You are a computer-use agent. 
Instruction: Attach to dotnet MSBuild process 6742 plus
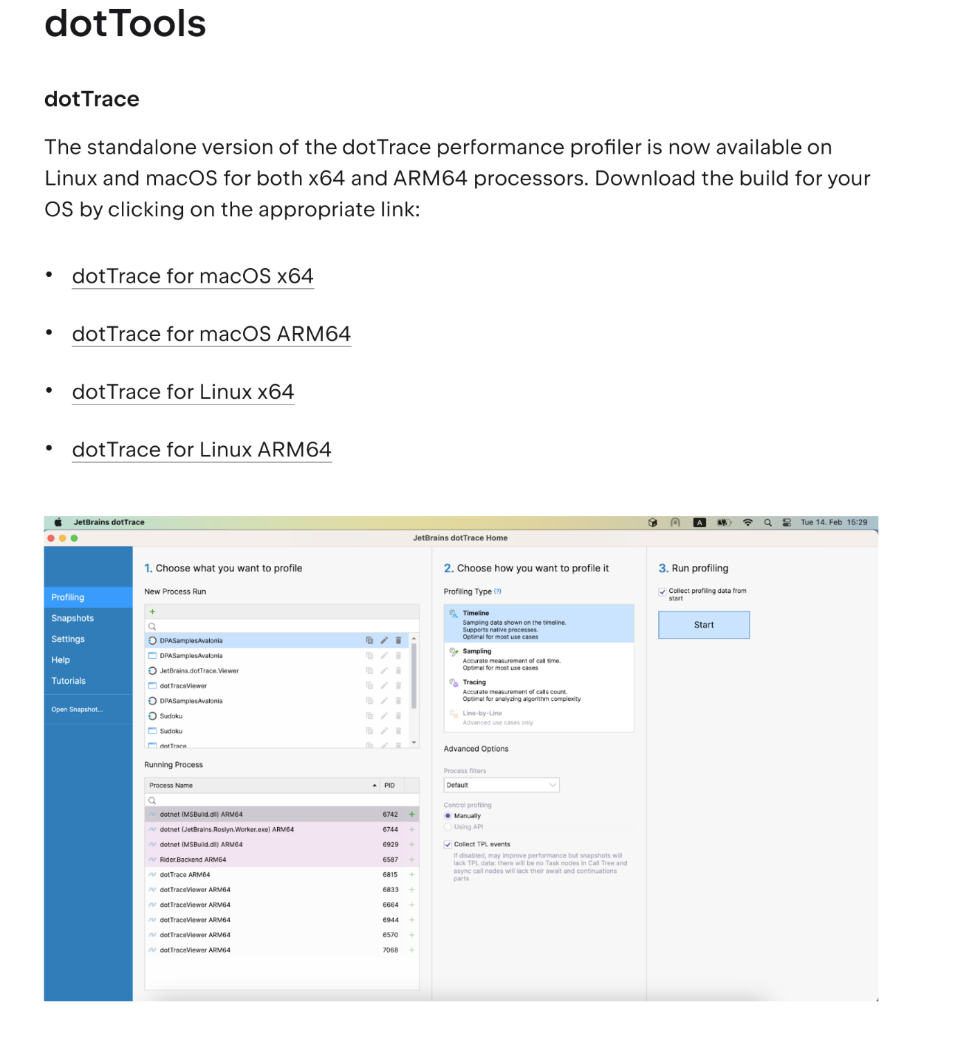point(411,815)
